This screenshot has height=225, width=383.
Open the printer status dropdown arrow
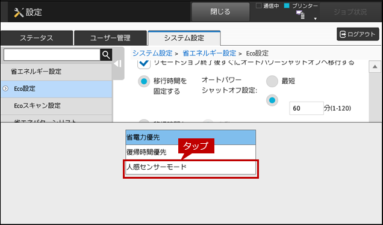(315, 19)
